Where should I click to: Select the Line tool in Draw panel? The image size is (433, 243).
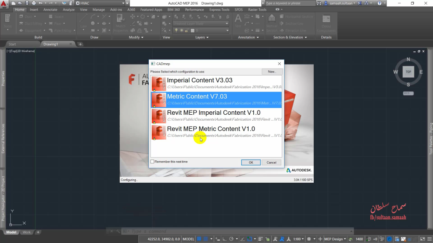(x=83, y=21)
